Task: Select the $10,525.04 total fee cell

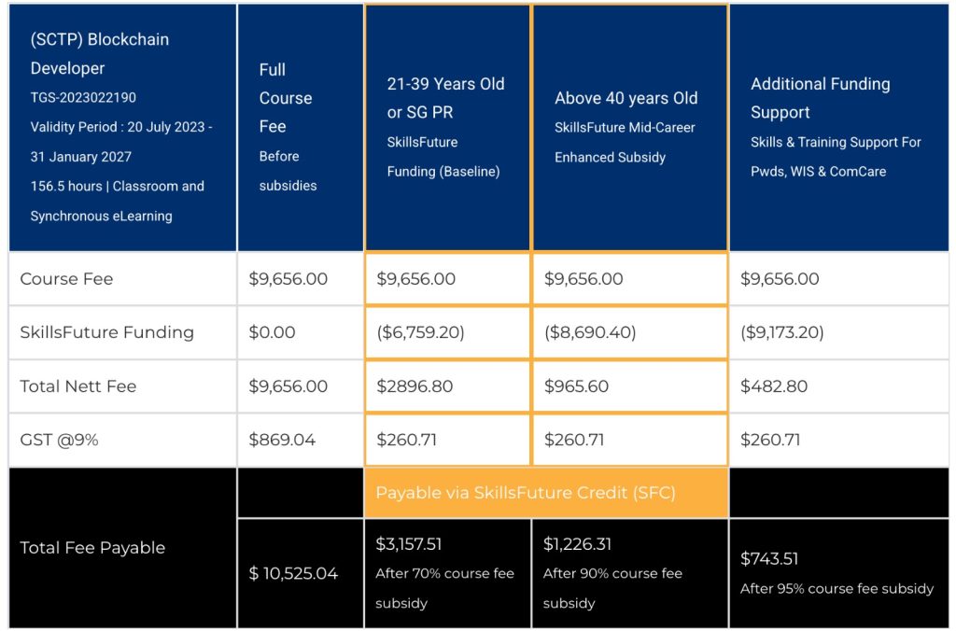Action: [294, 573]
